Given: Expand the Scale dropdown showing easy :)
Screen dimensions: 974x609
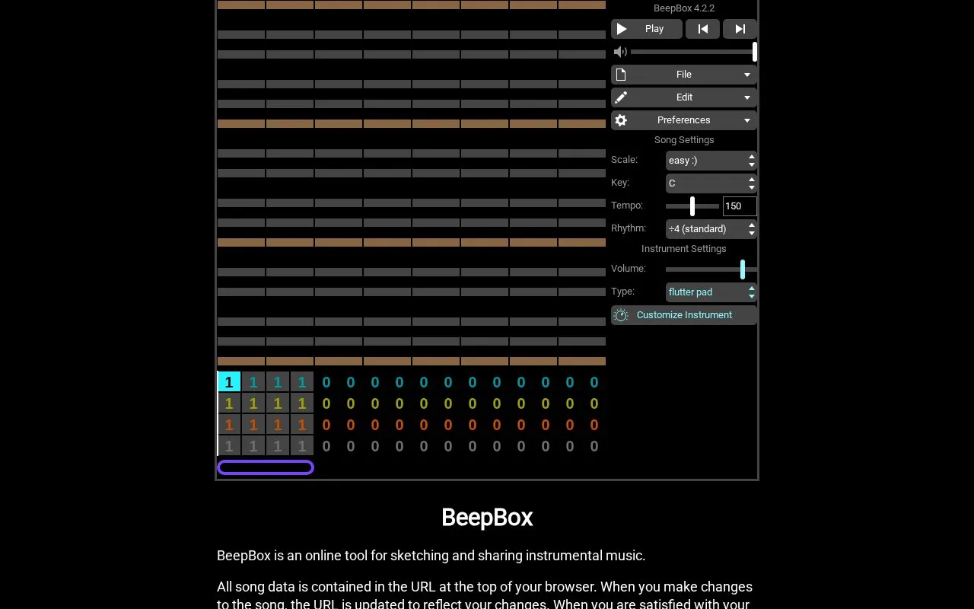Looking at the screenshot, I should [x=711, y=161].
